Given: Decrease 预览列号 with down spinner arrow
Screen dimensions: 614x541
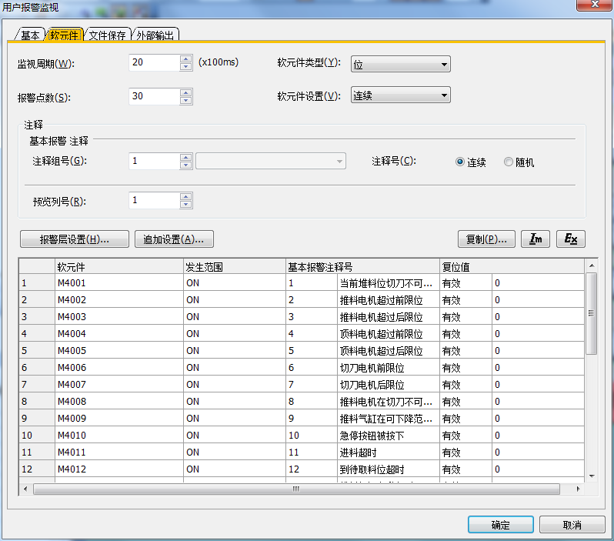Looking at the screenshot, I should click(x=185, y=205).
